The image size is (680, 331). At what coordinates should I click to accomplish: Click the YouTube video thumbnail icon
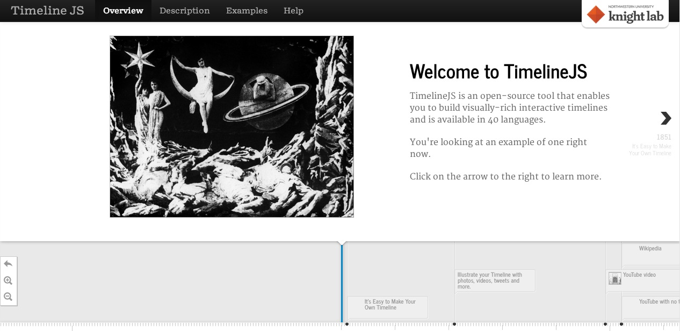[x=614, y=278]
